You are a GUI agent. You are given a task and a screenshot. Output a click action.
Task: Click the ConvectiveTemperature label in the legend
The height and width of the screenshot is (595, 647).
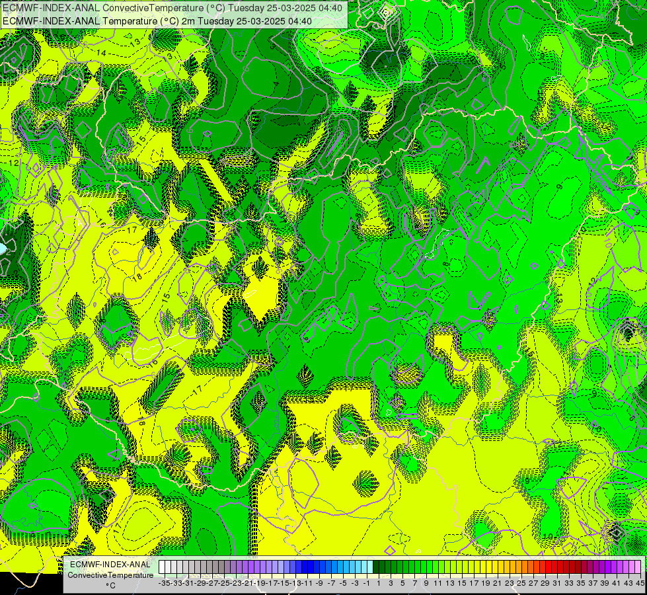coord(110,575)
